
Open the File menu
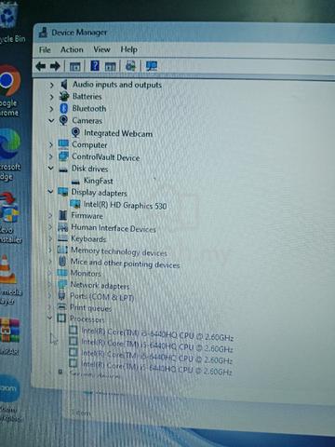[x=45, y=49]
